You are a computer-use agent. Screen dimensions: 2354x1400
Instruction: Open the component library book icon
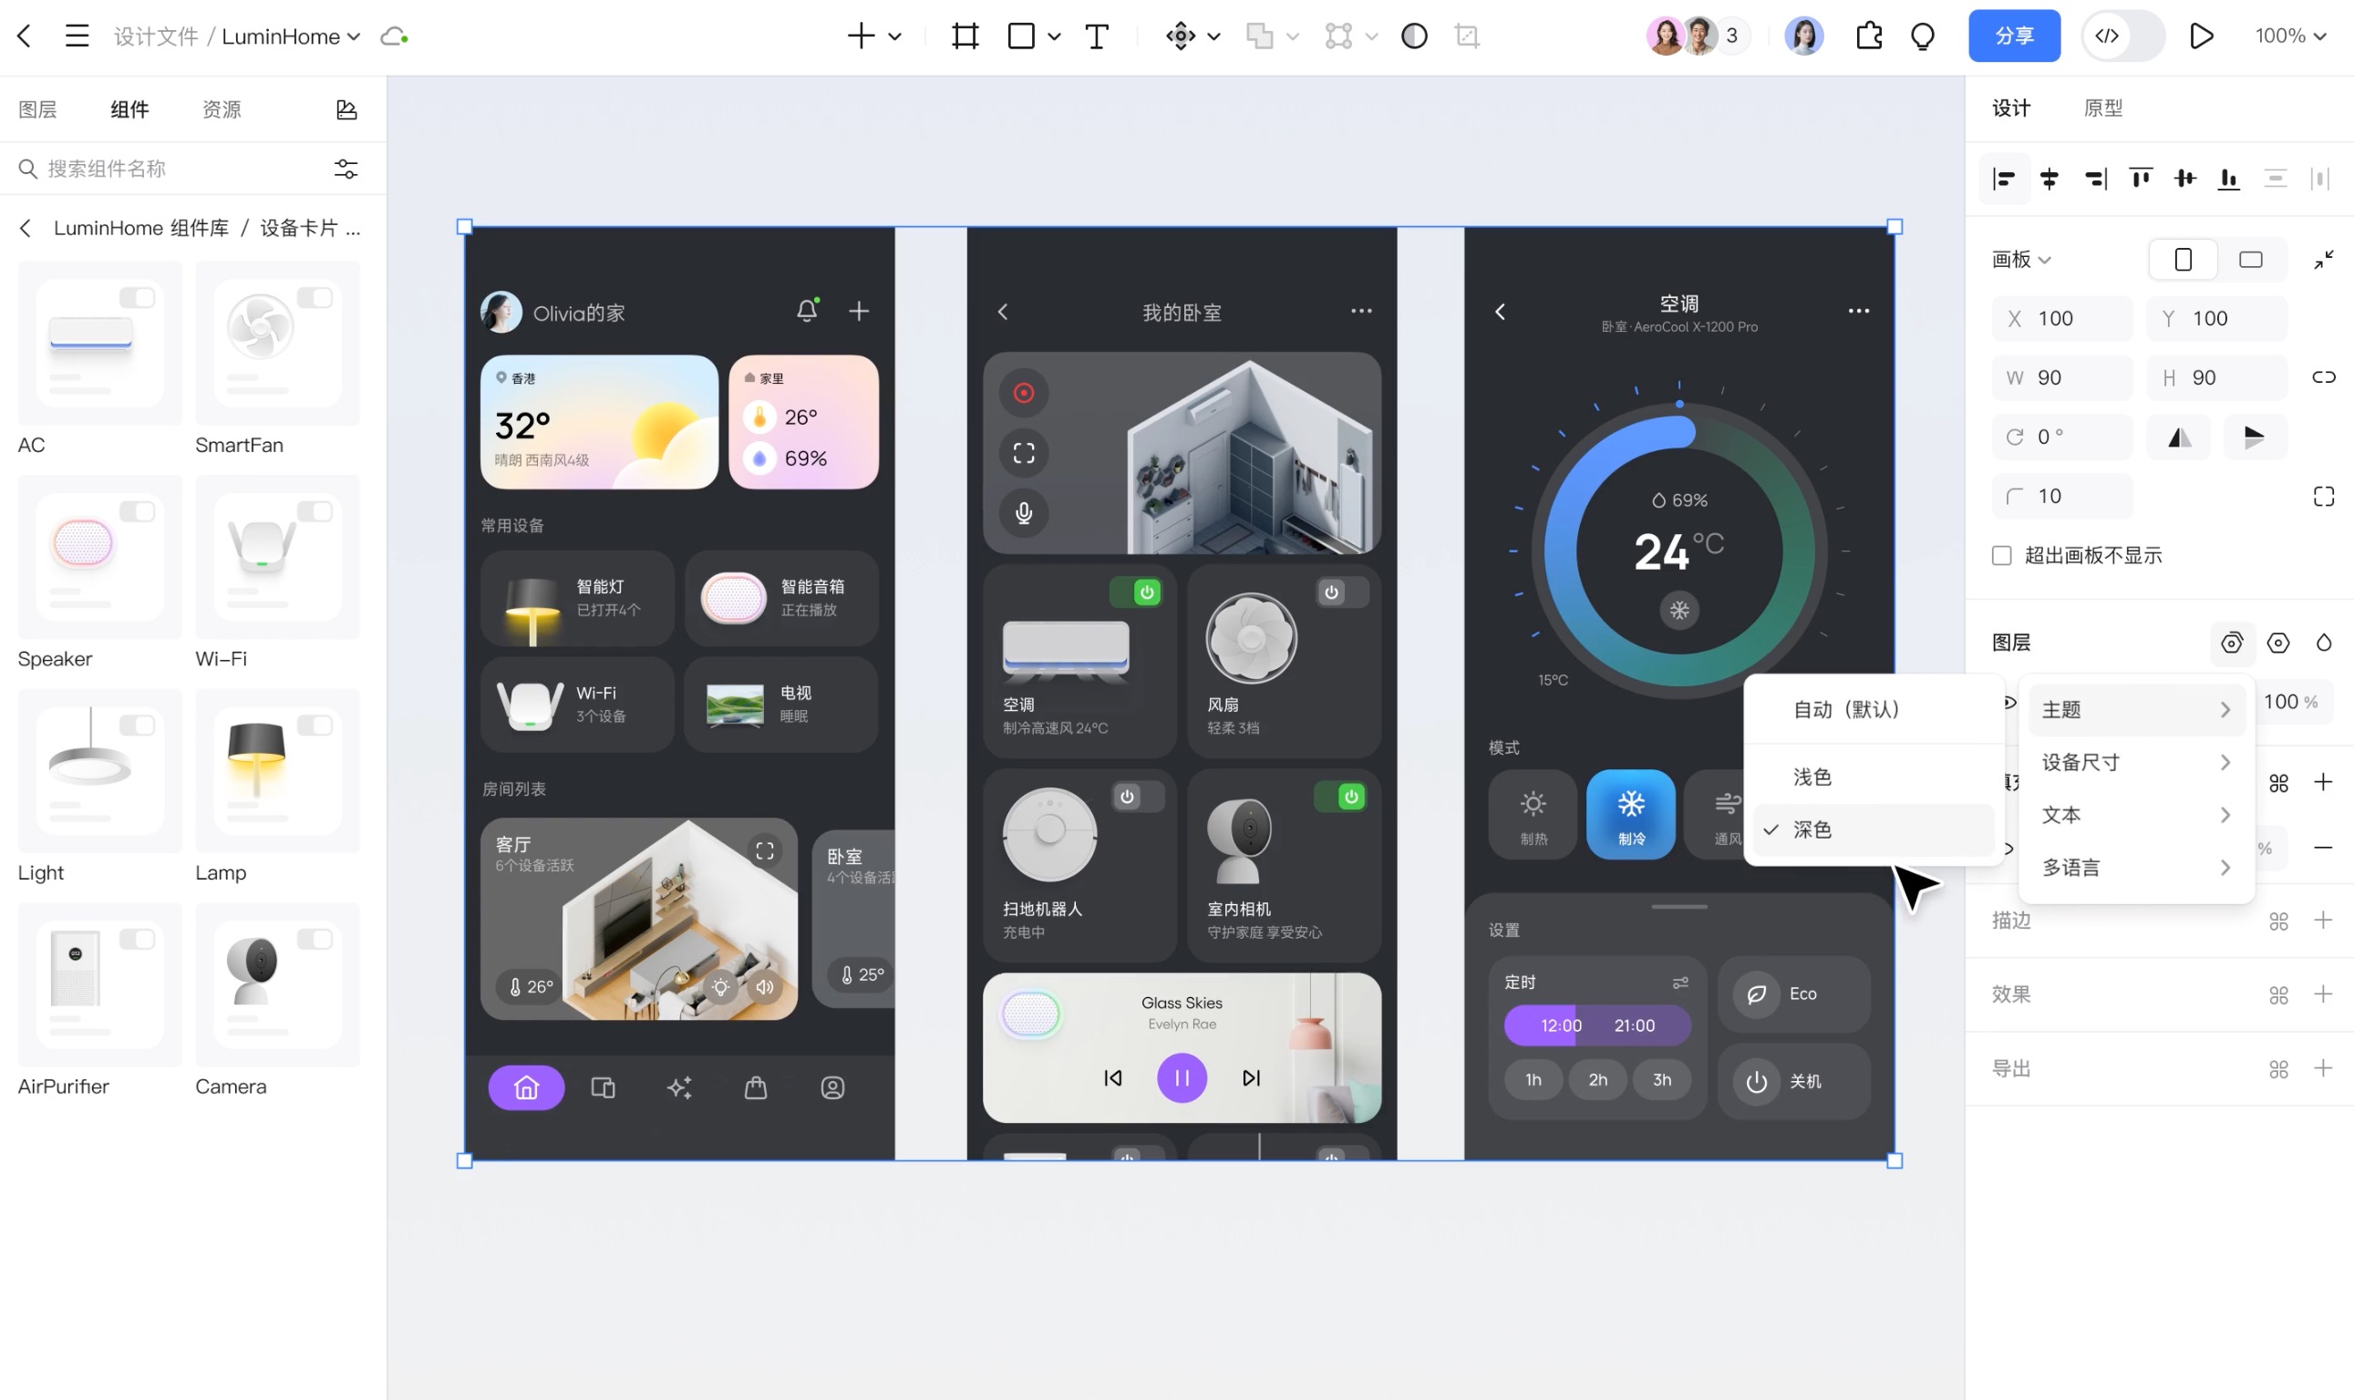(x=346, y=109)
